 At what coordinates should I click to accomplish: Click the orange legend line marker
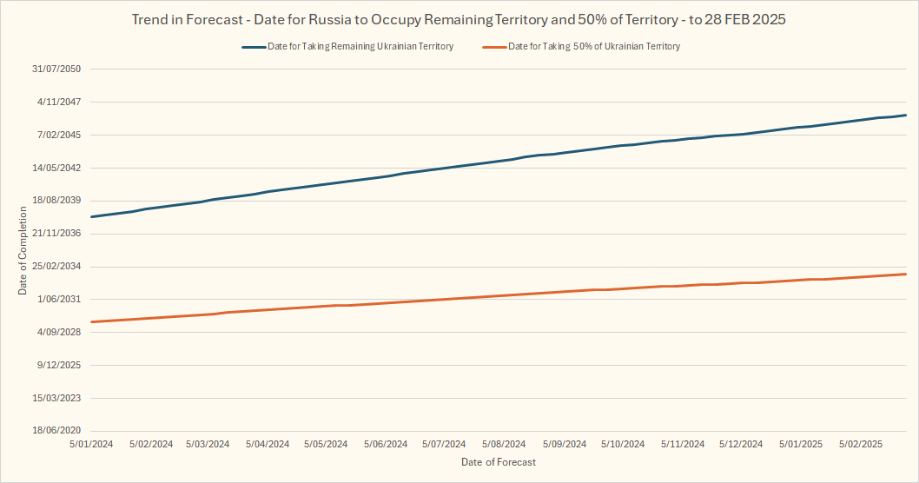(493, 47)
